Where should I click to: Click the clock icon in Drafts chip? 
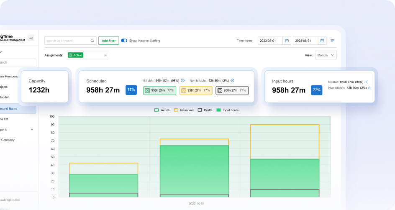(220, 91)
